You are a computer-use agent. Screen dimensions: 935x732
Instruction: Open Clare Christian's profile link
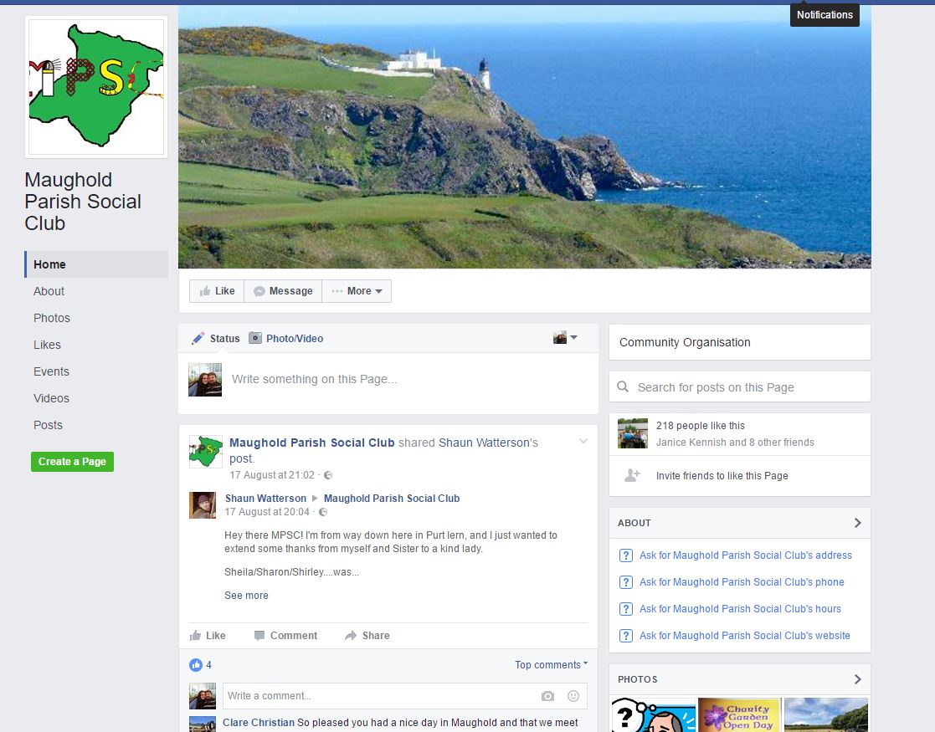coord(259,723)
